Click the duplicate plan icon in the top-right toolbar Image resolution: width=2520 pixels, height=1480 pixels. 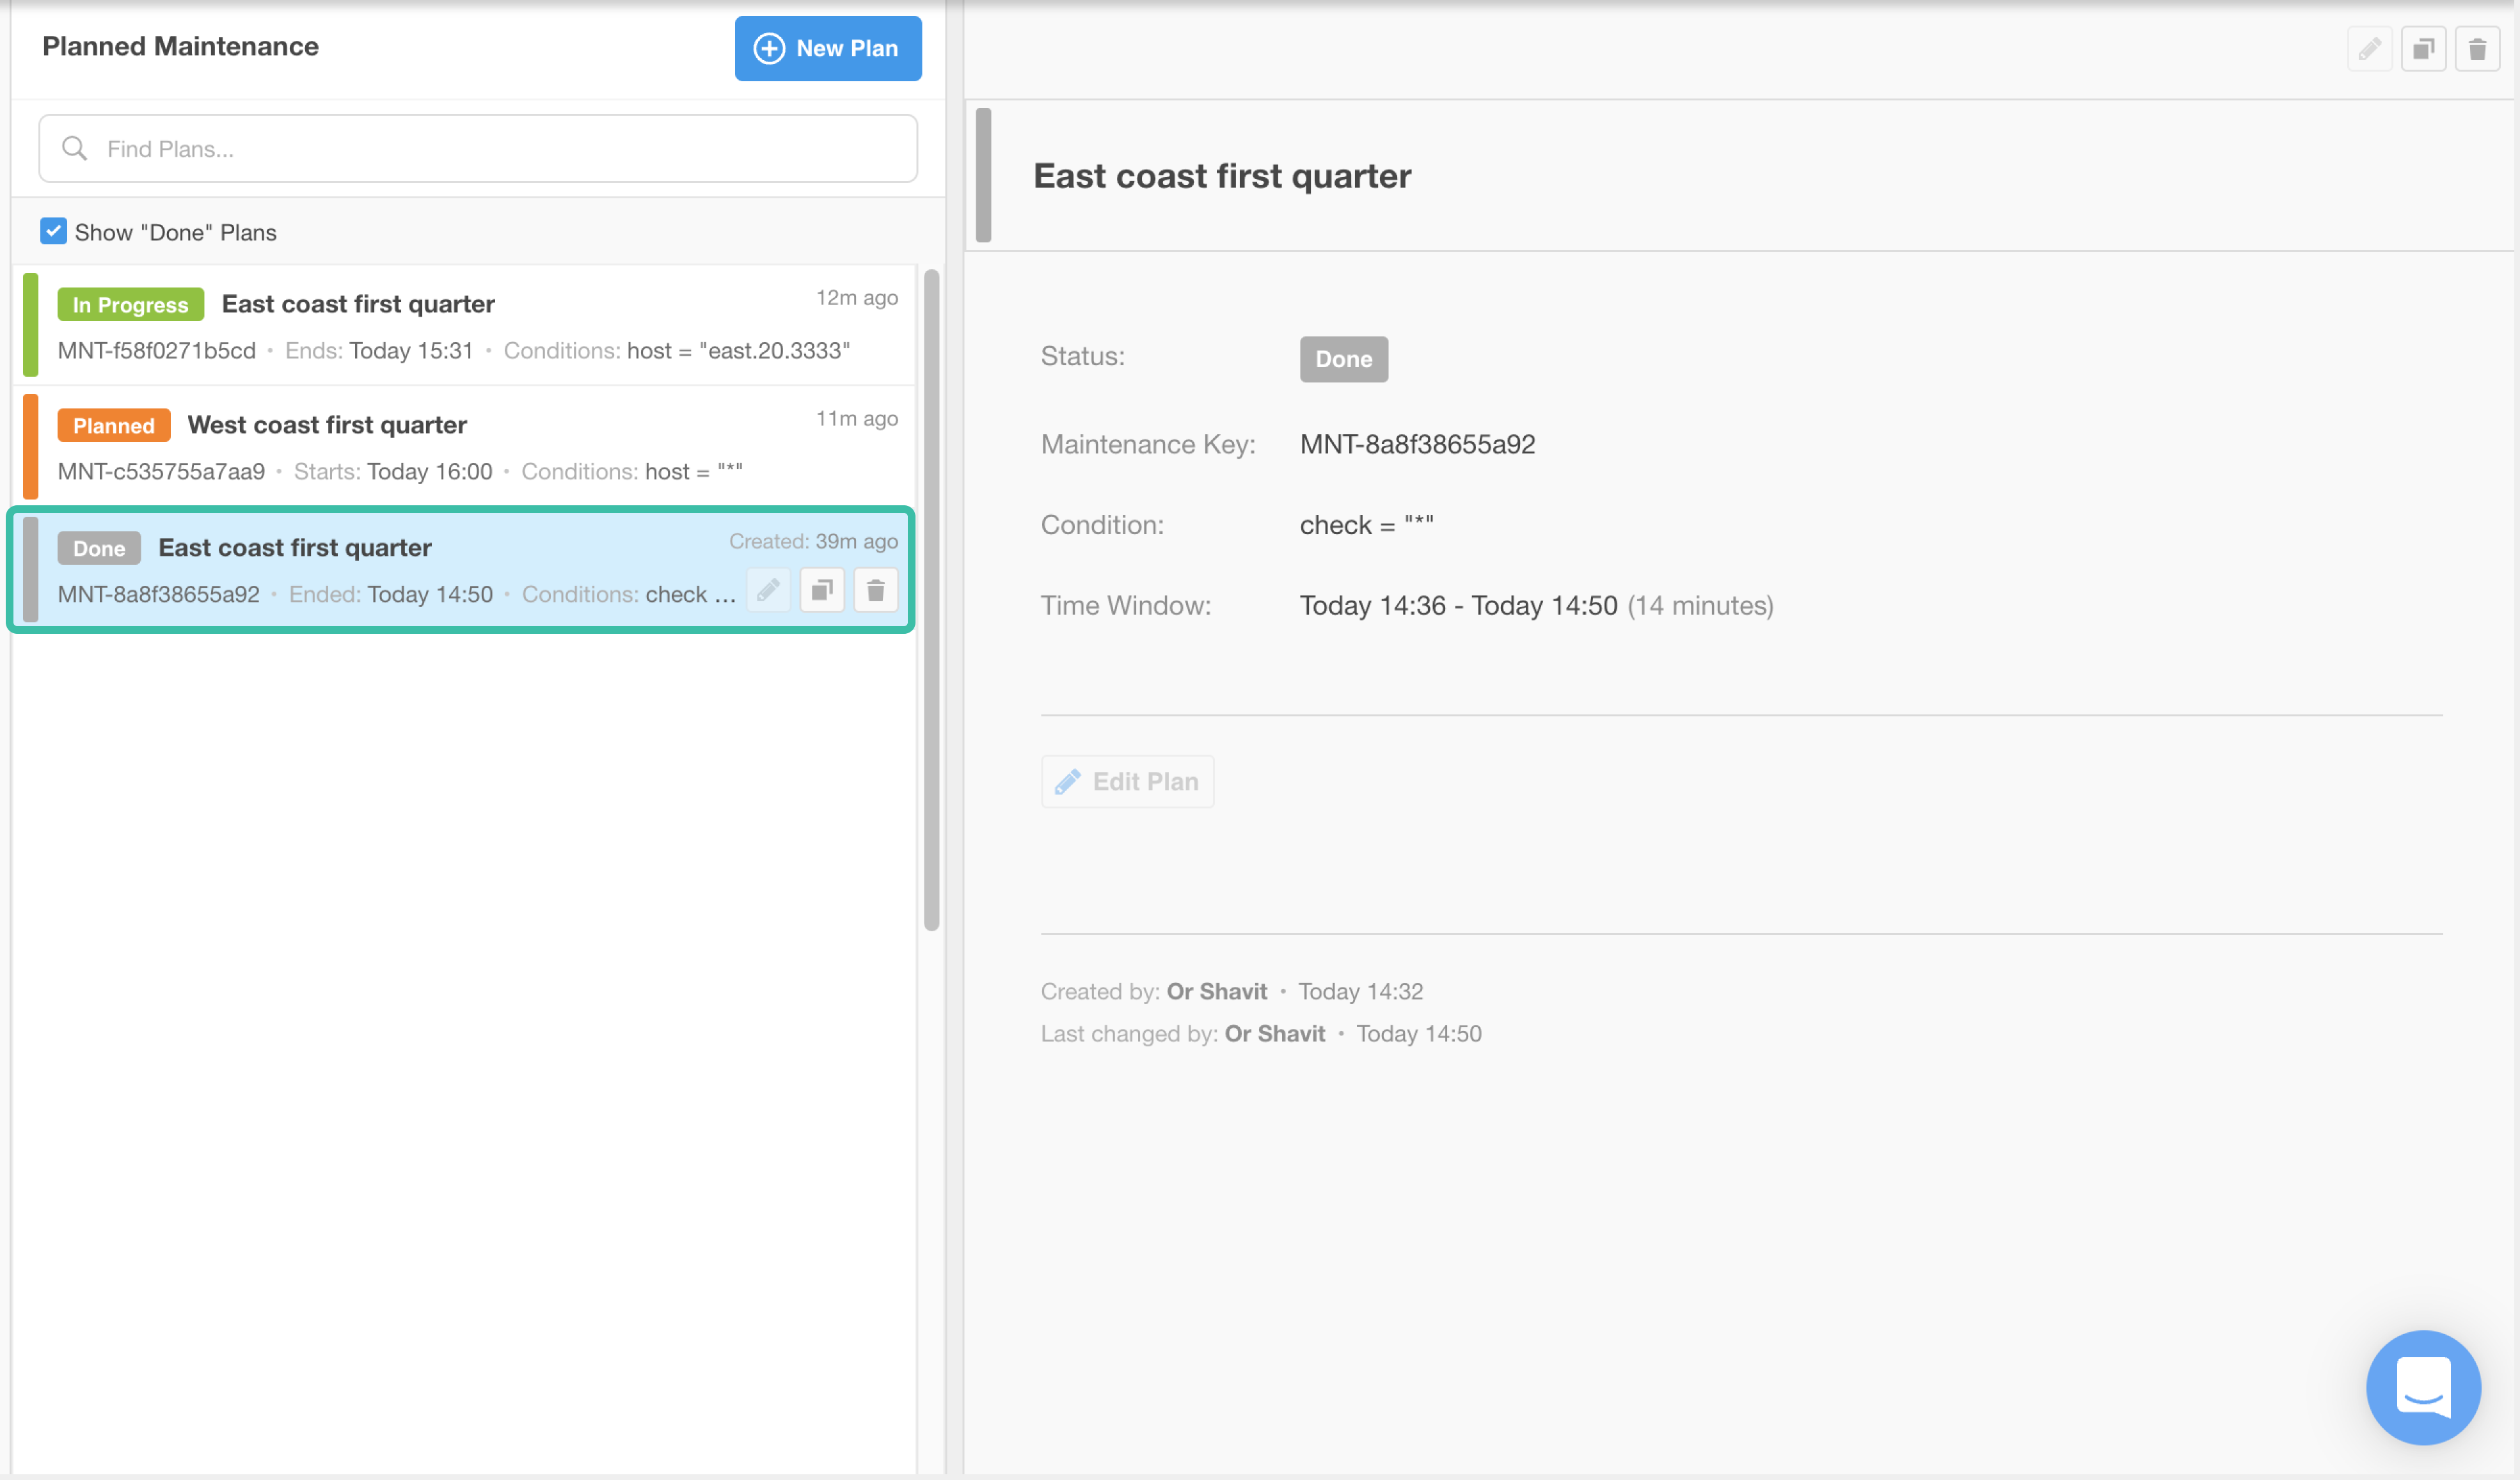pos(2423,49)
